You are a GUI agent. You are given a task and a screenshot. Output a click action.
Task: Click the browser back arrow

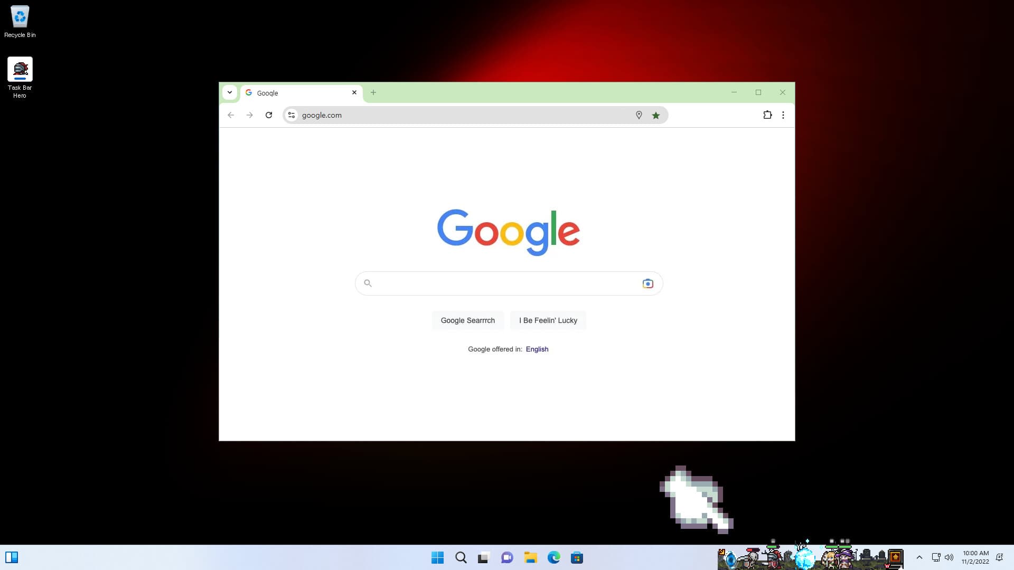tap(231, 115)
